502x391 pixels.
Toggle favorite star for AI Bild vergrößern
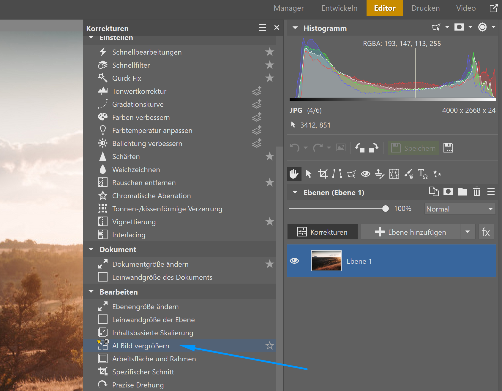pos(269,346)
